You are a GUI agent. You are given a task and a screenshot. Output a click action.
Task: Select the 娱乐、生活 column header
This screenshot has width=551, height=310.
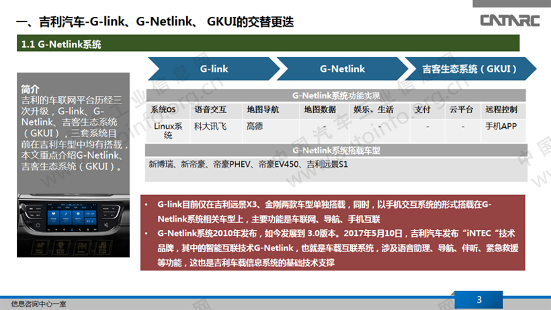coord(379,110)
